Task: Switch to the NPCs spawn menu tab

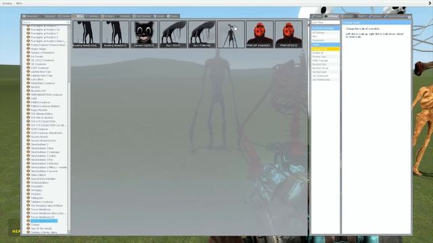Action: click(x=78, y=16)
